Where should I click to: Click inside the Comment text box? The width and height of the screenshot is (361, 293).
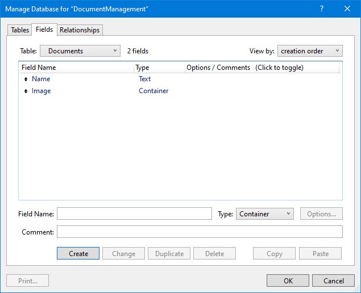pyautogui.click(x=200, y=232)
